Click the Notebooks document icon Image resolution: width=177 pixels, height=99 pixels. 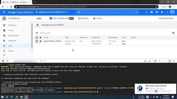click(4, 41)
